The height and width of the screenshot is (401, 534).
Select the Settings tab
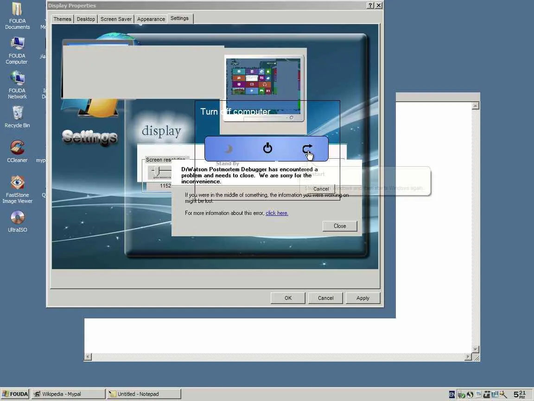click(179, 19)
